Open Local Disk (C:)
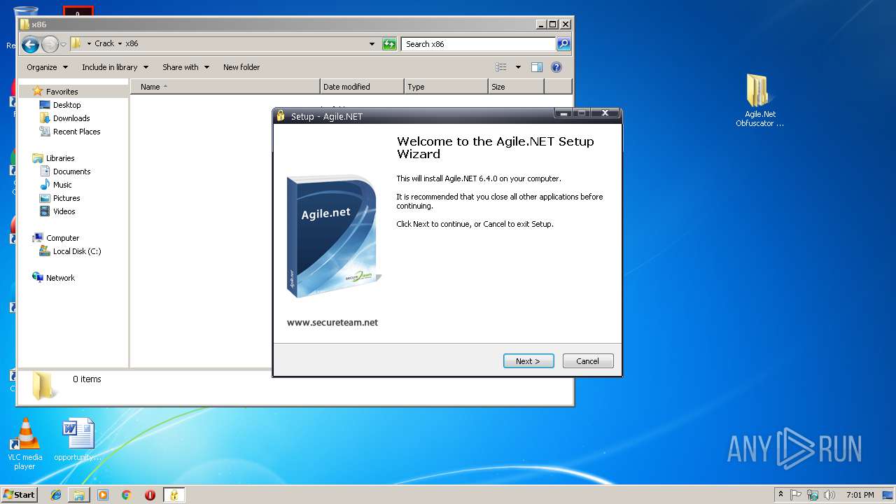 (x=76, y=251)
